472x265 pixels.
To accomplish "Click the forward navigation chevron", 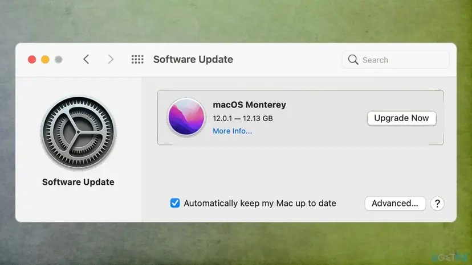I will pos(111,59).
